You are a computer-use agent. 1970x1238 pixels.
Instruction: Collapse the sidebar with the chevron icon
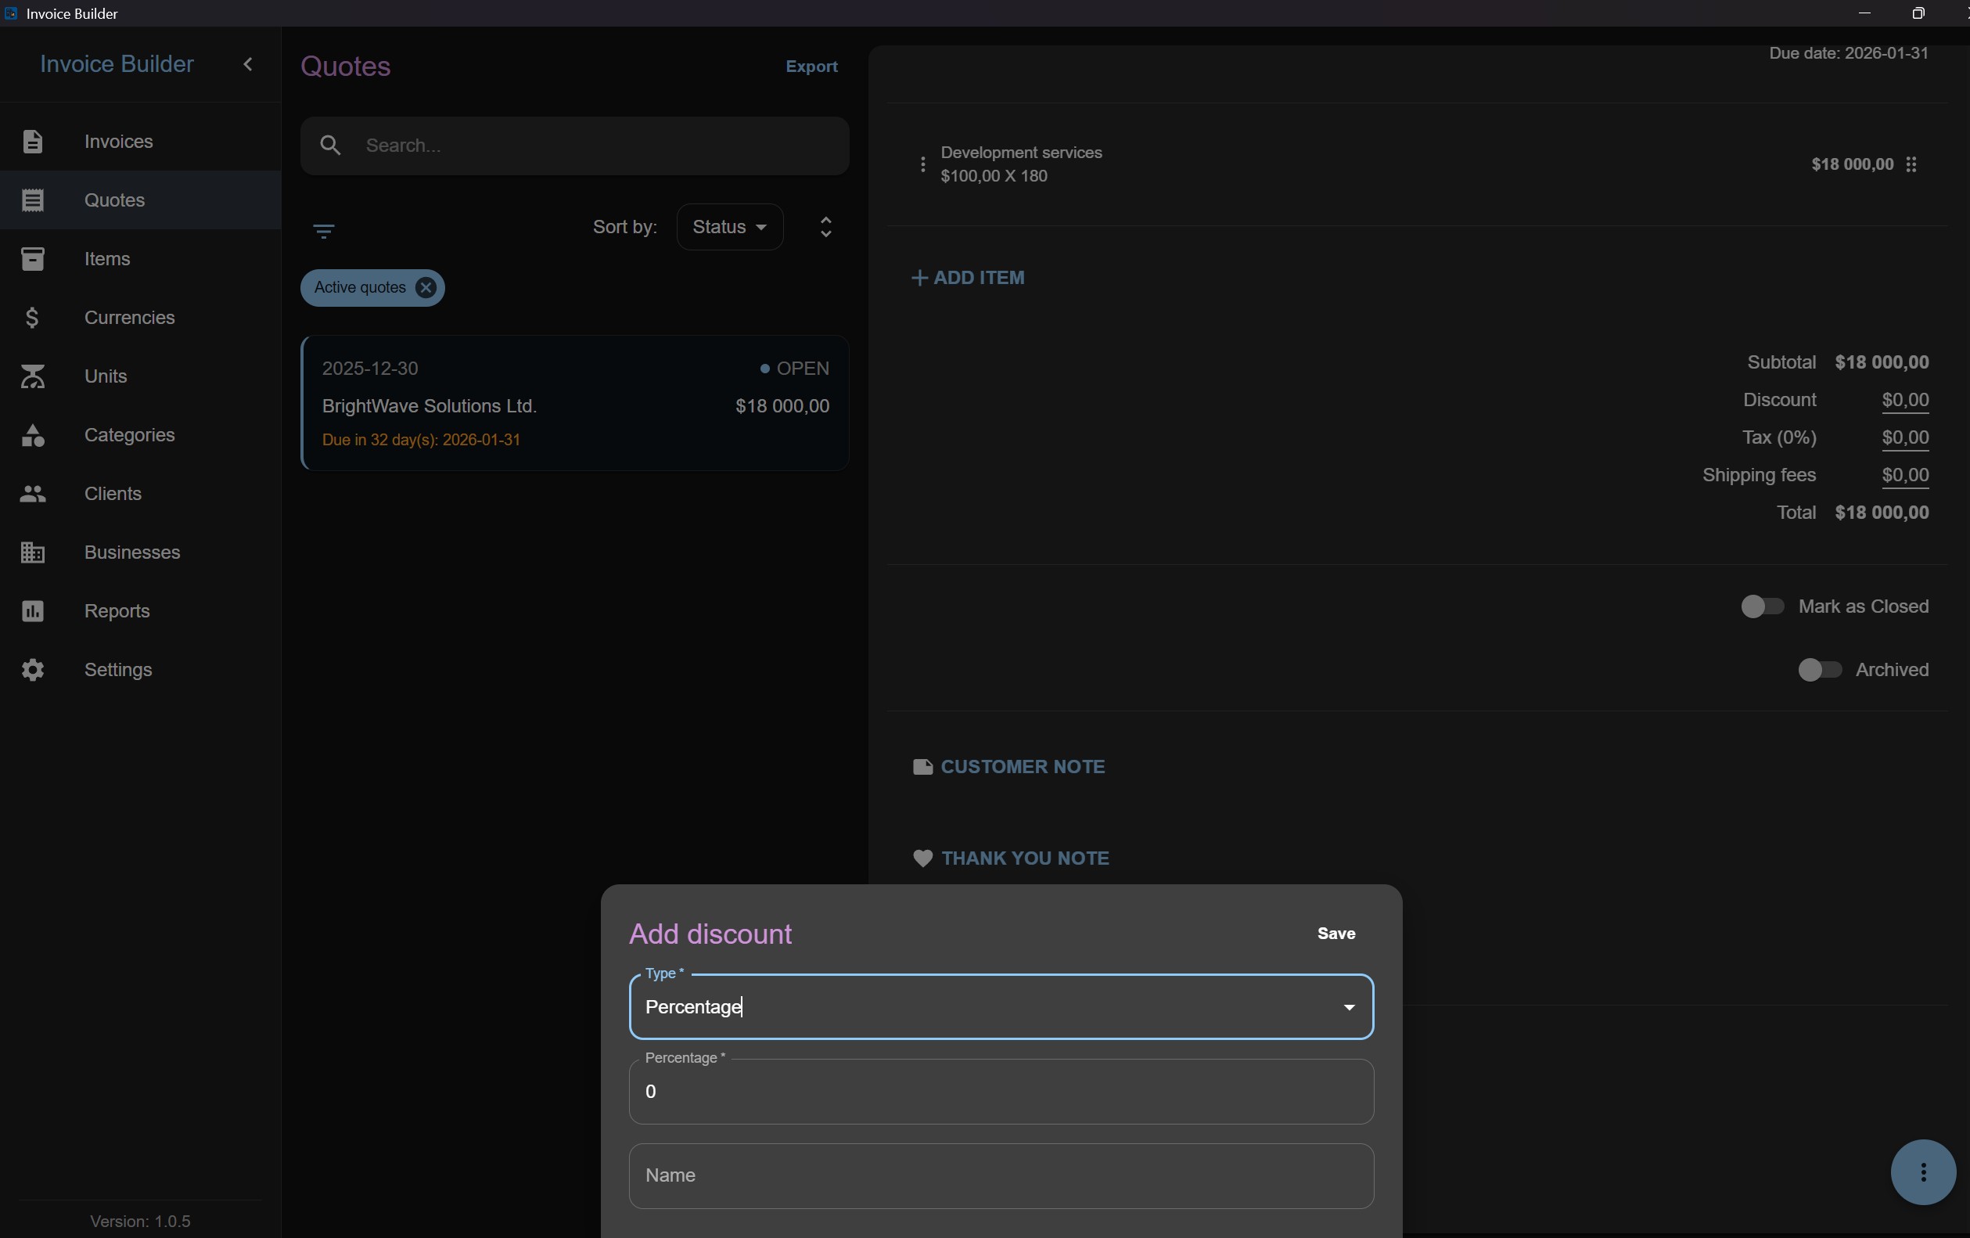pos(247,64)
